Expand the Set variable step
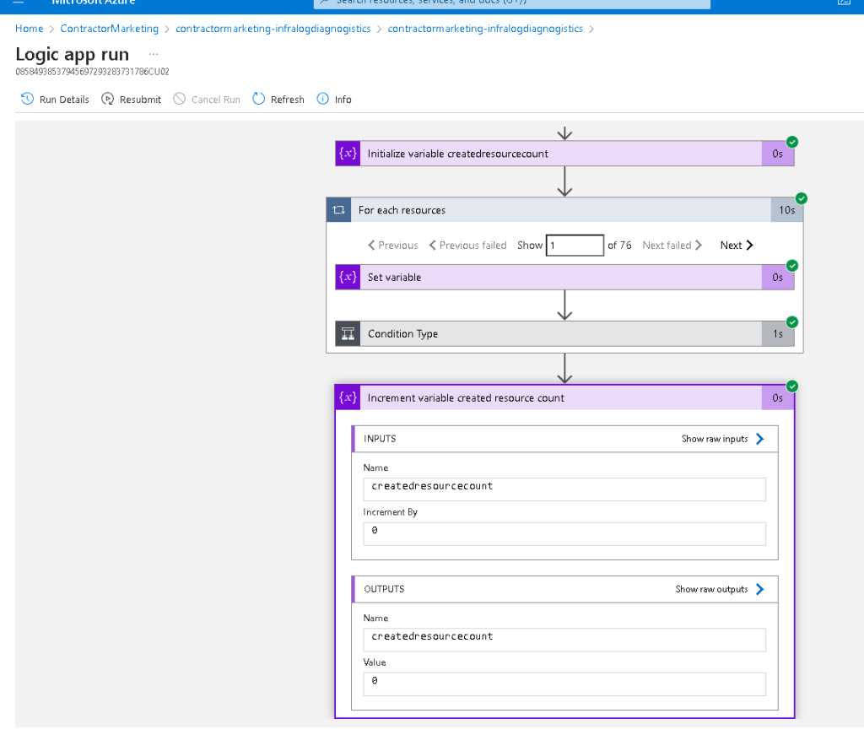This screenshot has width=864, height=735. tap(564, 277)
